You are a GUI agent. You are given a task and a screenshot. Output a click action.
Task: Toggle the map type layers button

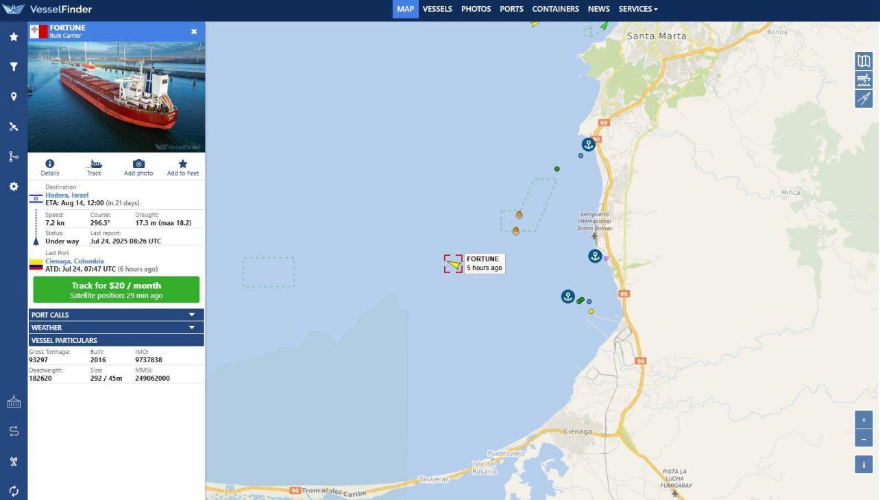863,61
